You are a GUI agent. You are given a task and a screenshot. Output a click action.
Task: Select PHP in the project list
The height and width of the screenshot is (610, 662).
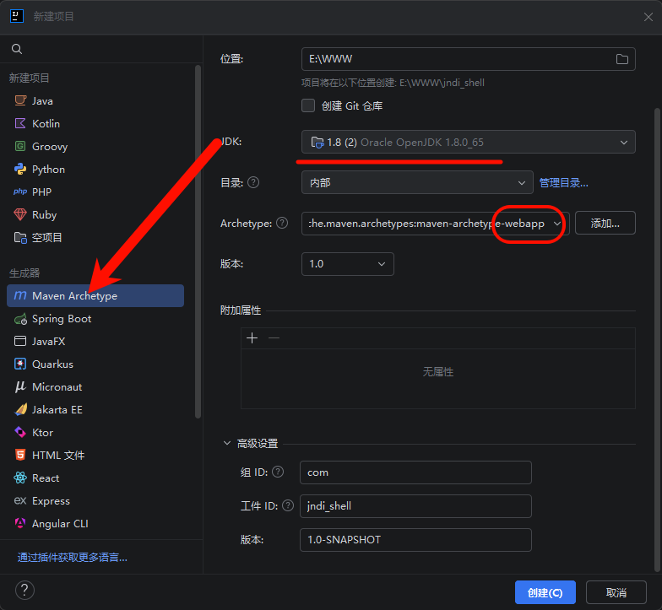coord(95,192)
